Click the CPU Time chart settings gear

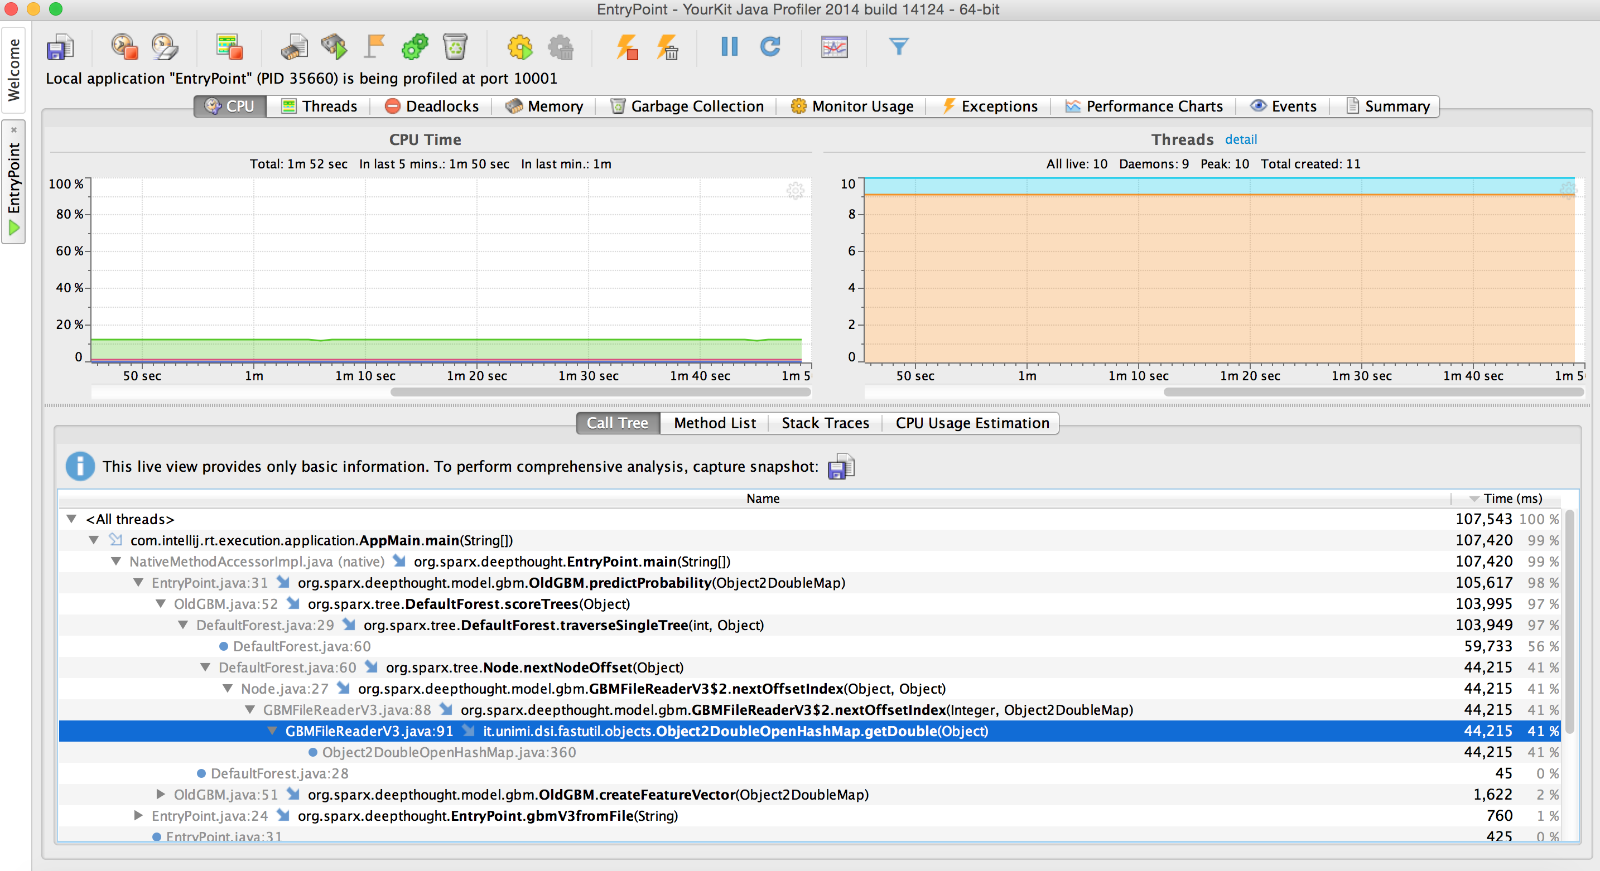pos(795,191)
